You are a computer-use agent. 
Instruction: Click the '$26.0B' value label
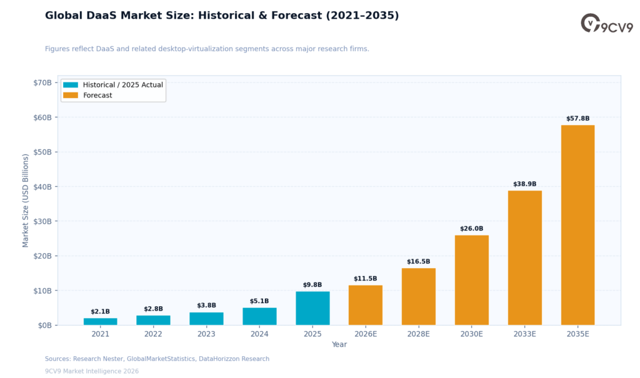472,229
